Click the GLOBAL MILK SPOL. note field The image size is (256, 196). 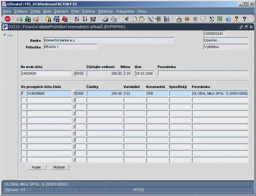(220, 93)
